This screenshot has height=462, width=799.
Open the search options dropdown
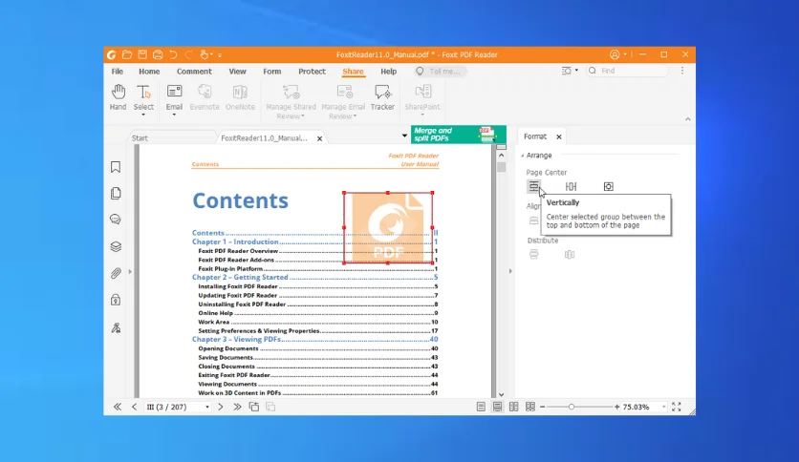[x=576, y=71]
